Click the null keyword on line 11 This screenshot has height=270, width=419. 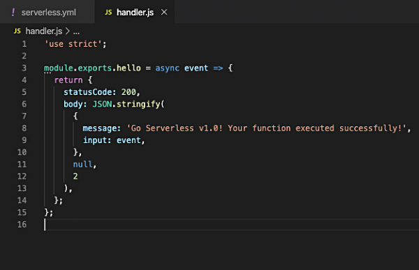click(x=82, y=164)
